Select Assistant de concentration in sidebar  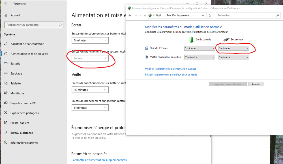pos(27,44)
